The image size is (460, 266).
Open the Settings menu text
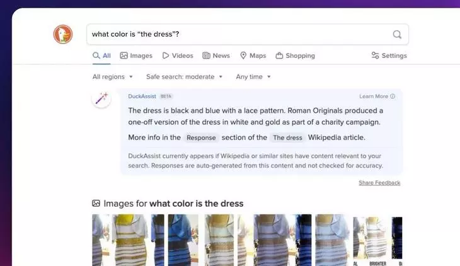[x=394, y=55]
